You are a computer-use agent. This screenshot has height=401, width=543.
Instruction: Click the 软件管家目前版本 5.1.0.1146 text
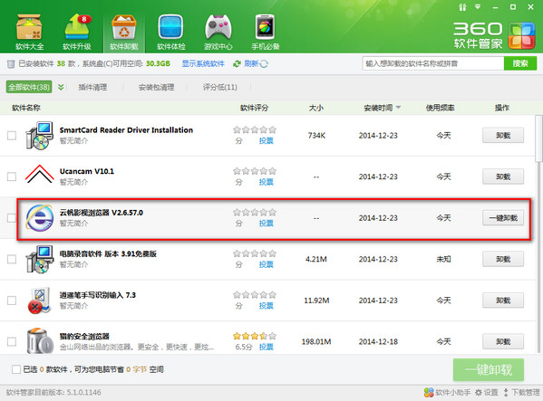(53, 392)
